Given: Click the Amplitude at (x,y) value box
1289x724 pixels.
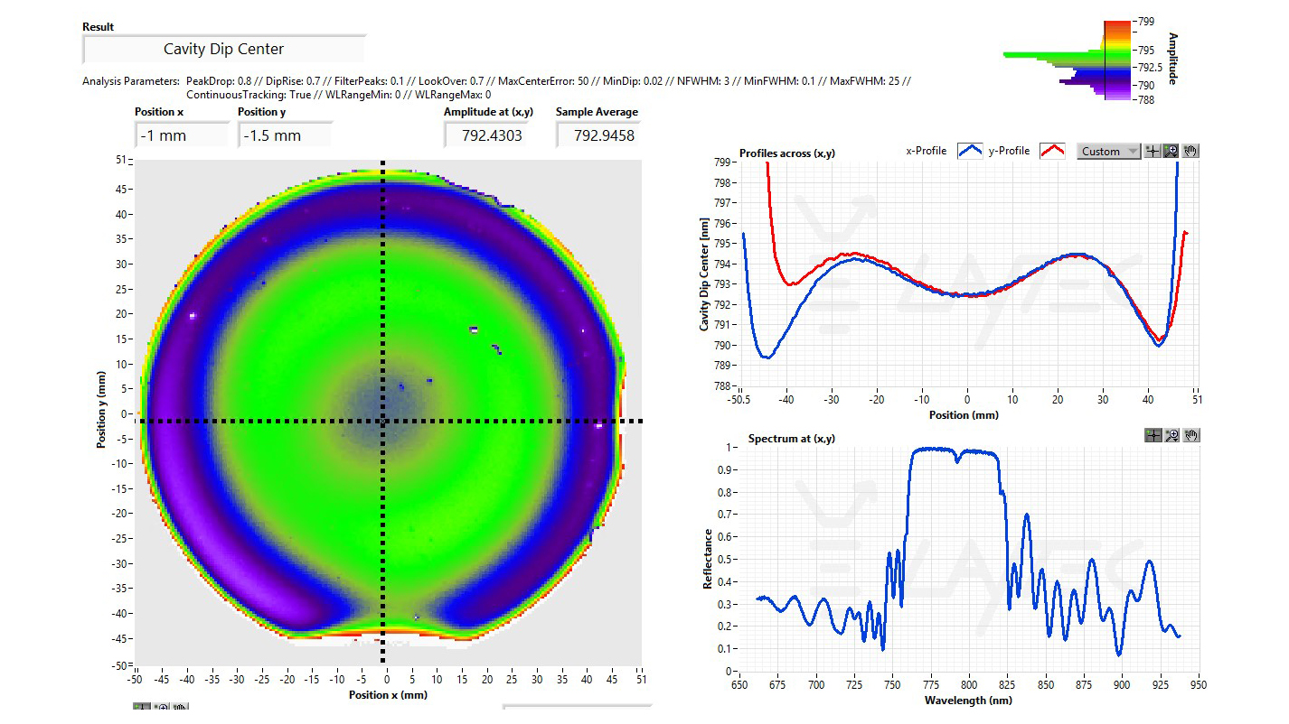Looking at the screenshot, I should coord(492,135).
